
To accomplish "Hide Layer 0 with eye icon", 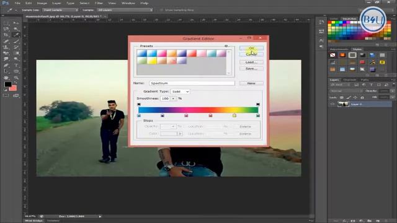I will (332, 104).
